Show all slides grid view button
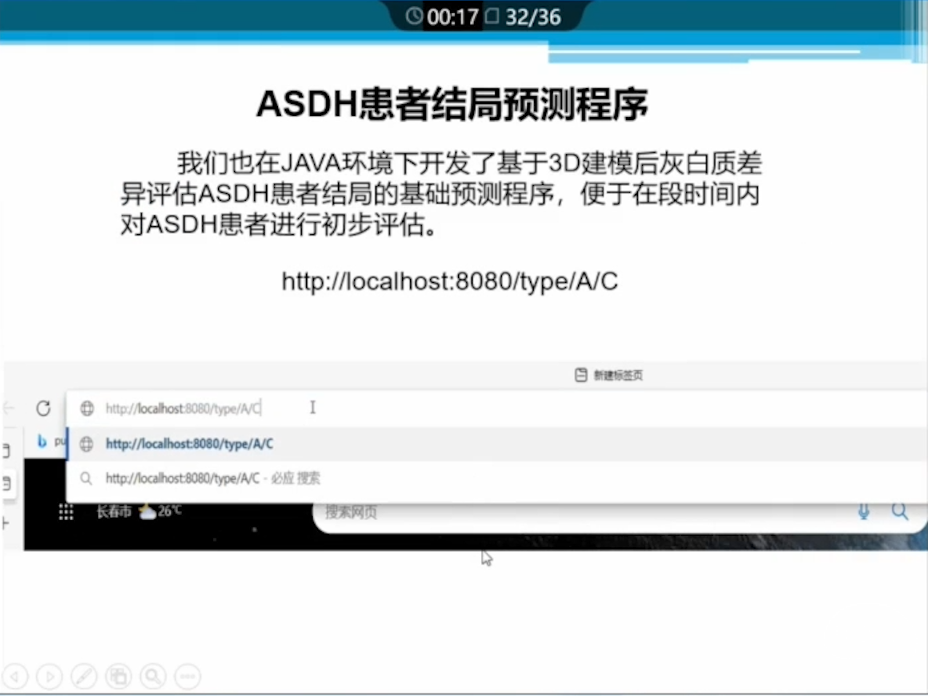The height and width of the screenshot is (696, 928). click(x=118, y=676)
